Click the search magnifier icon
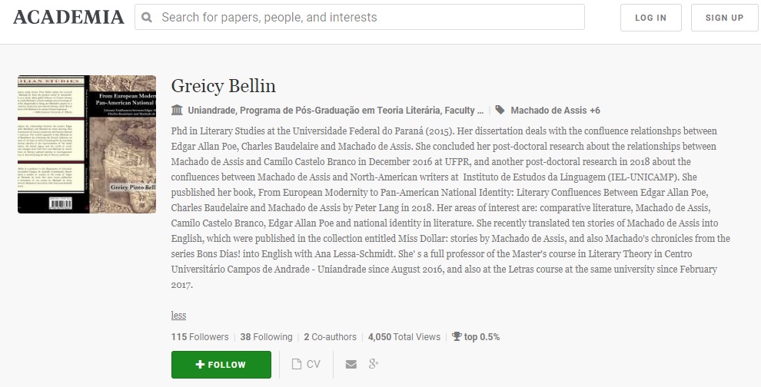 tap(147, 18)
